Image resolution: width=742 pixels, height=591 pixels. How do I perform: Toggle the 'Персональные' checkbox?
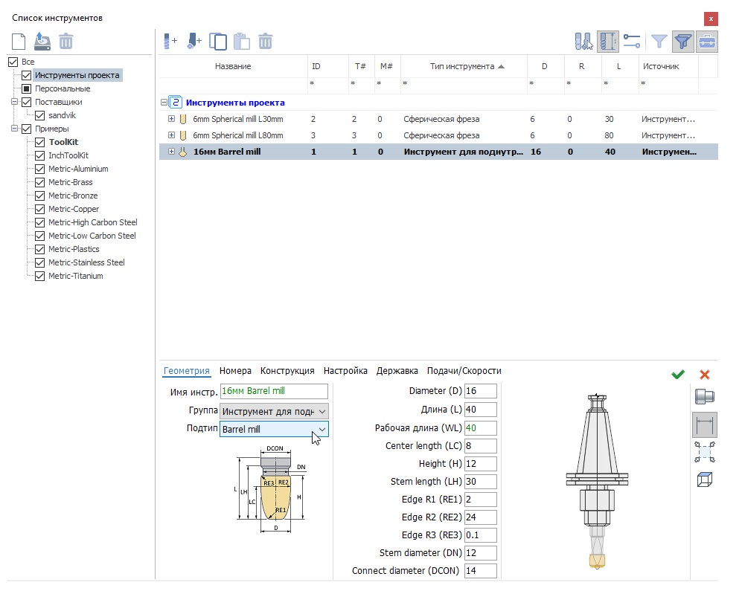pos(27,88)
